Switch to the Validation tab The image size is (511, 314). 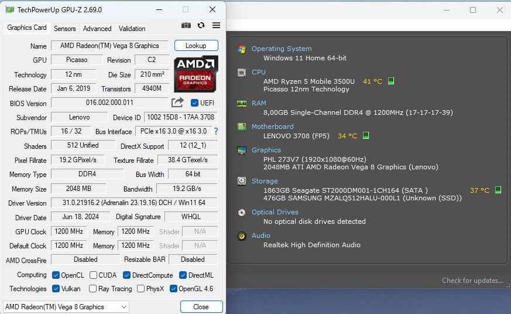132,29
